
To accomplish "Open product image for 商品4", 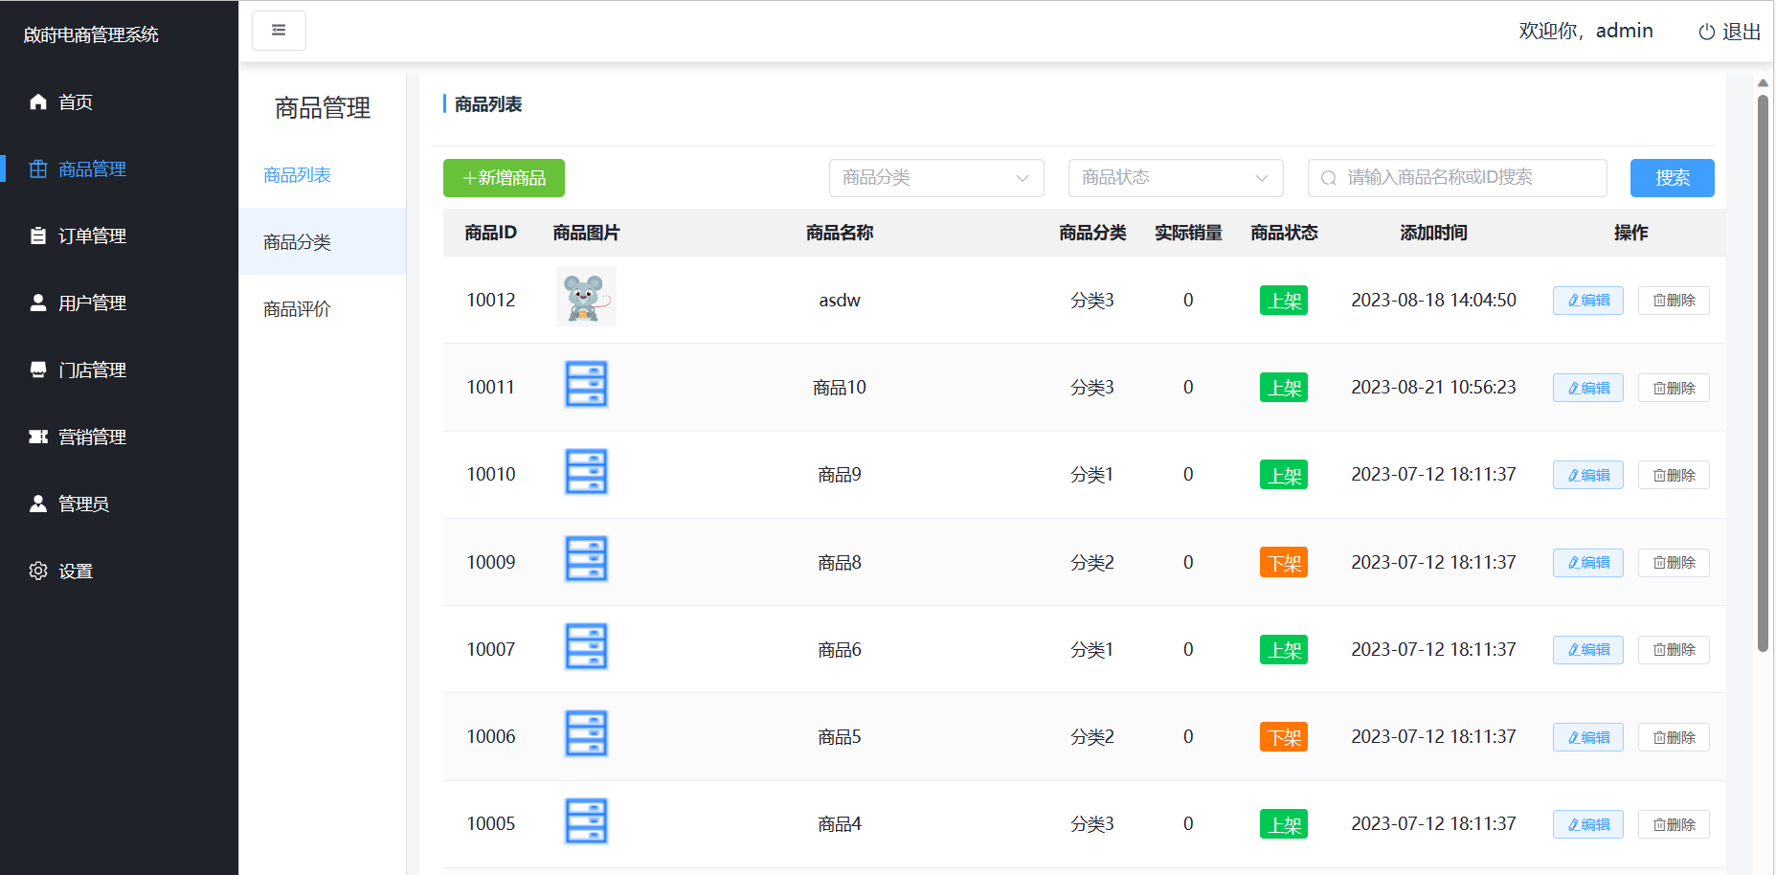I will click(x=586, y=821).
